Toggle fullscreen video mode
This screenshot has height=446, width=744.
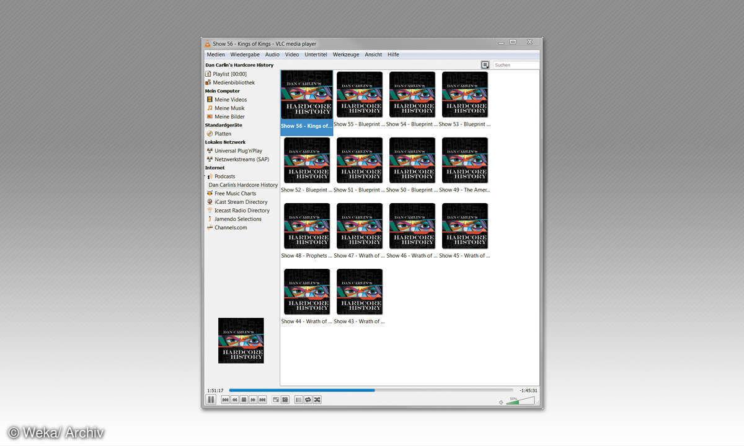276,400
